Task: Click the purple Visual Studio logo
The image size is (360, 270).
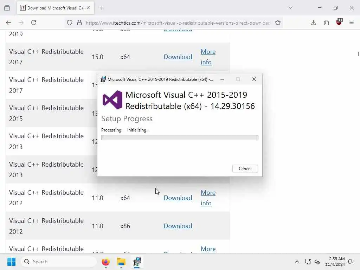Action: point(112,100)
